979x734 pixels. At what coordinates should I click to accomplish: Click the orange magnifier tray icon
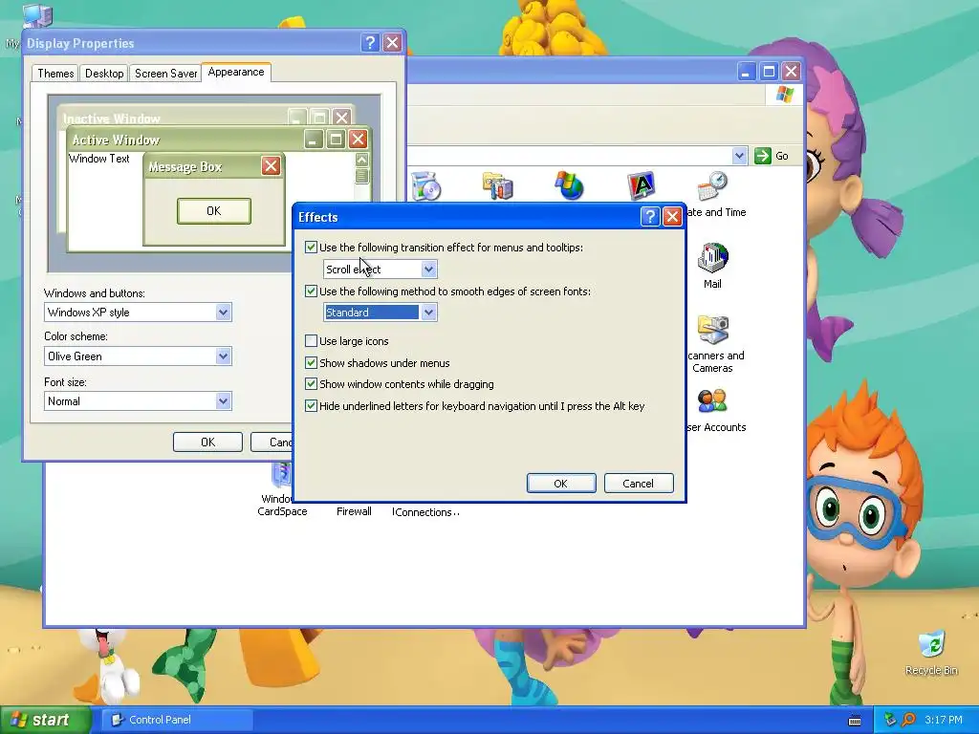tap(908, 720)
